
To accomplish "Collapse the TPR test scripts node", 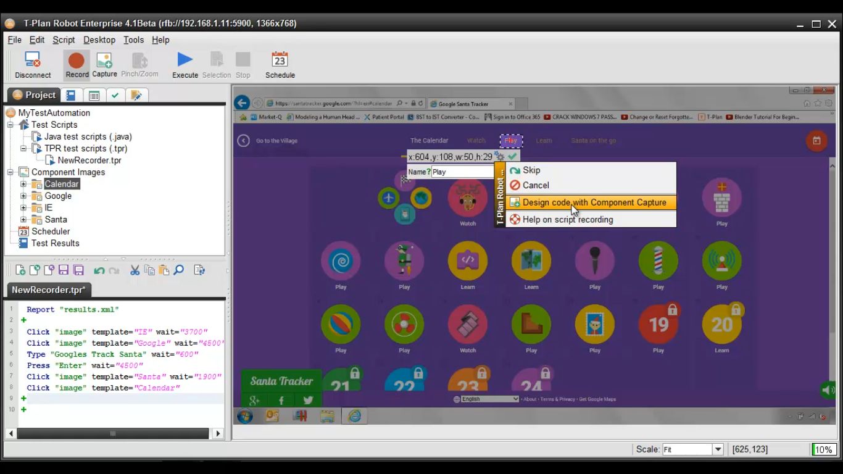I will pos(23,148).
